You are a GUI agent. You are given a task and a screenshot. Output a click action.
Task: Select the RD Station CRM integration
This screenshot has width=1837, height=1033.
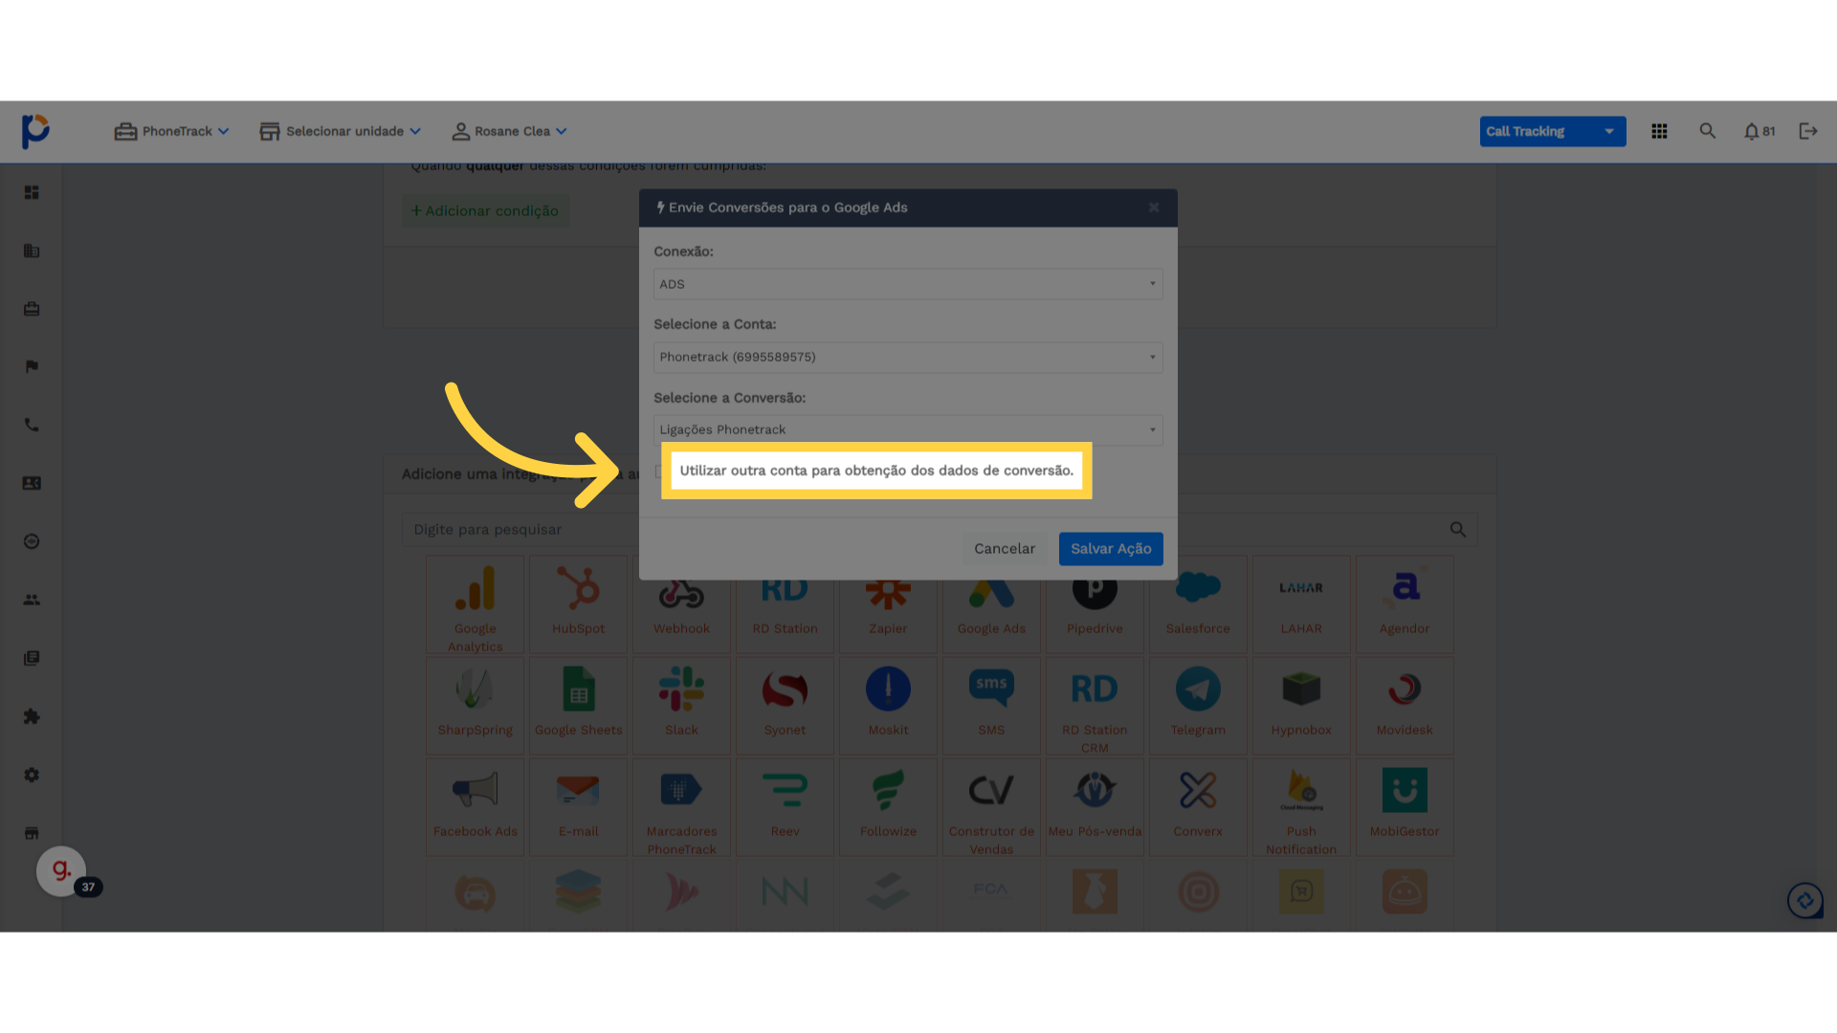coord(1095,706)
